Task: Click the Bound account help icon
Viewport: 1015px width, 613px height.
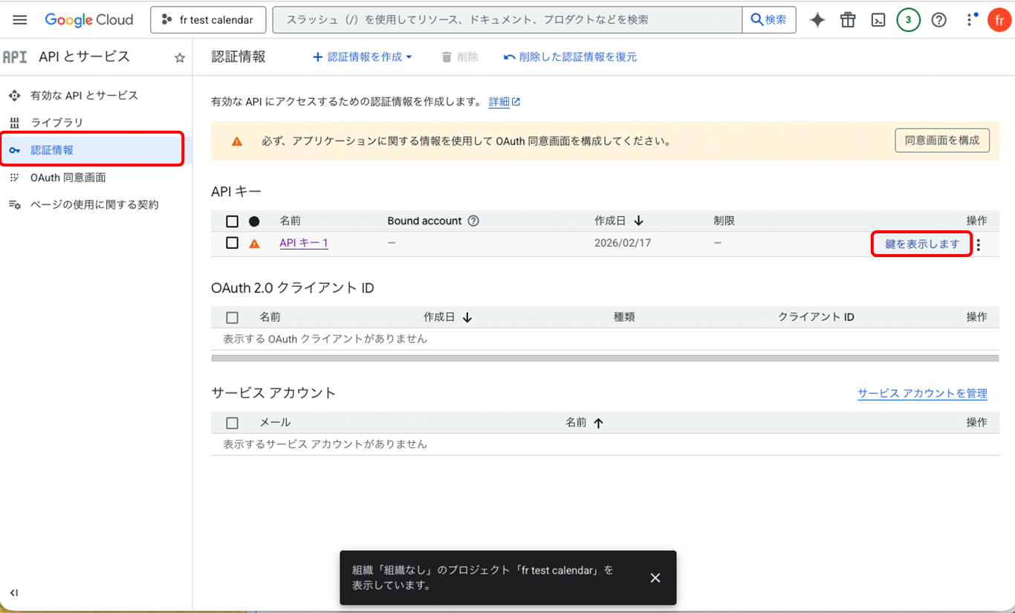Action: click(x=473, y=221)
